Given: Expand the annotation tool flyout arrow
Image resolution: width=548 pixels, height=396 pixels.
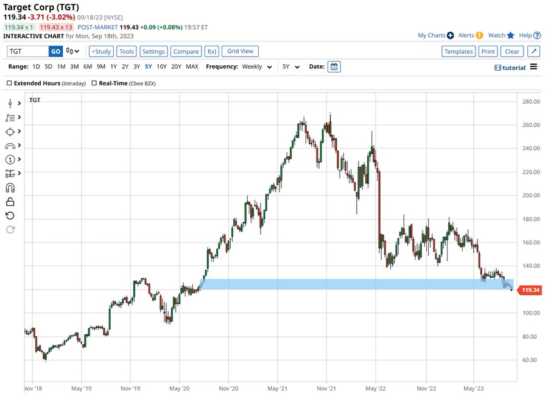Looking at the screenshot, I should pyautogui.click(x=19, y=117).
